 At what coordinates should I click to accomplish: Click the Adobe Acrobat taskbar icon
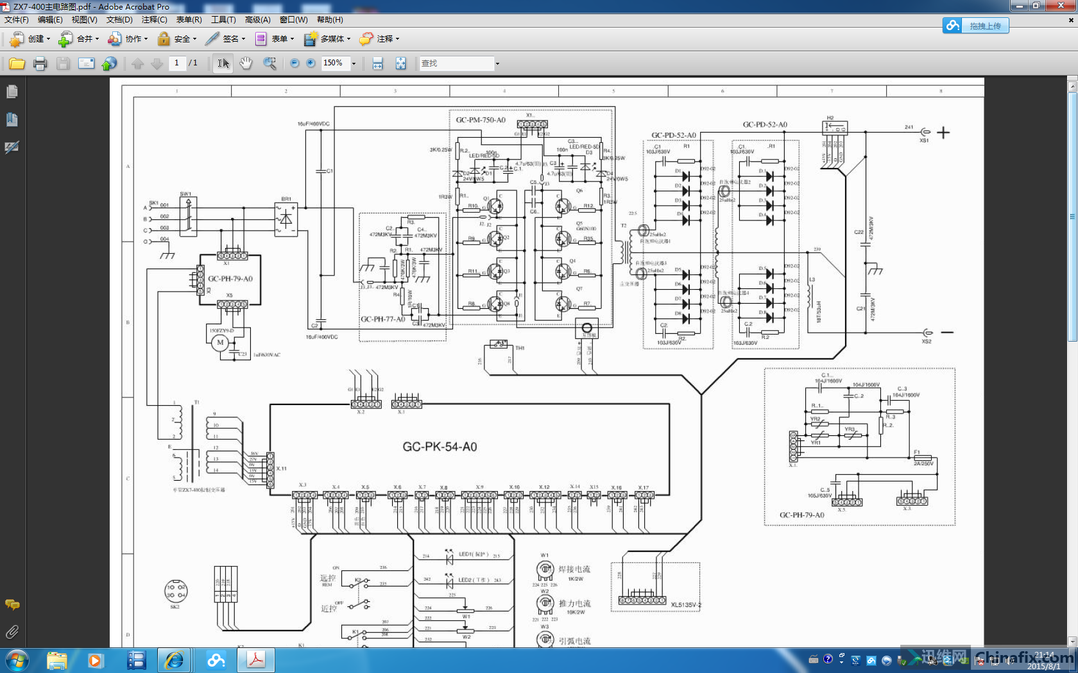[x=256, y=660]
